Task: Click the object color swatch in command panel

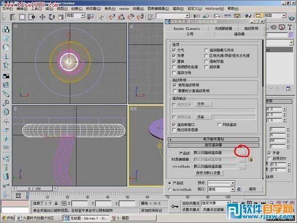Action: pos(291,35)
